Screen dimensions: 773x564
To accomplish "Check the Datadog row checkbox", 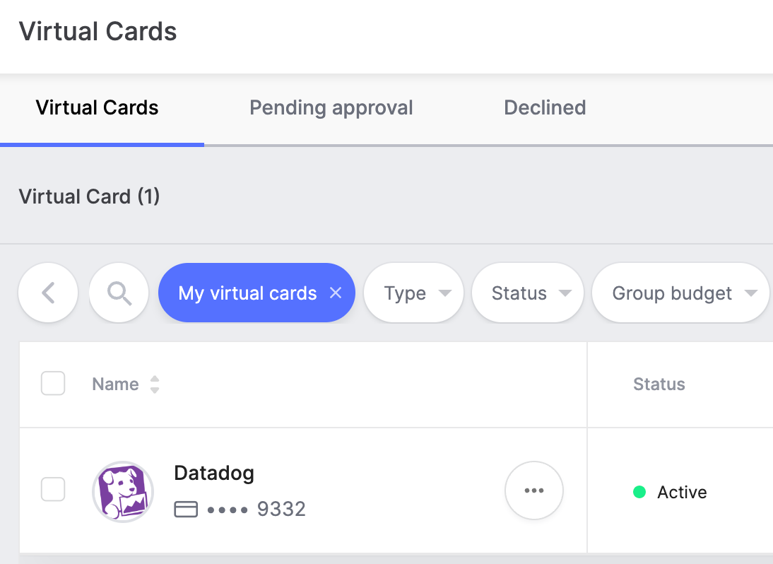I will pyautogui.click(x=53, y=489).
